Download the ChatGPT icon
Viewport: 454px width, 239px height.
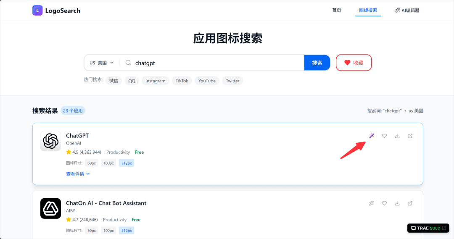click(397, 136)
